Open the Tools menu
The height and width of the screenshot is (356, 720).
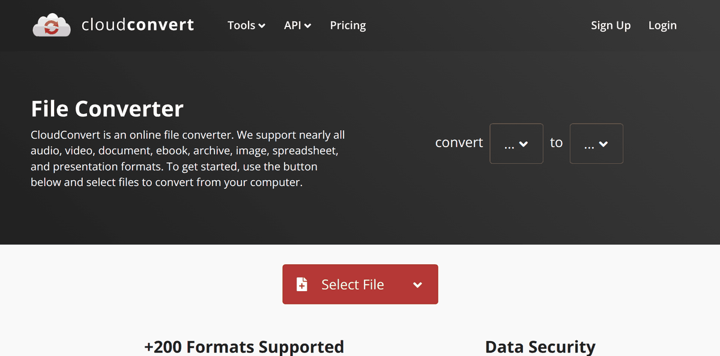pyautogui.click(x=241, y=25)
